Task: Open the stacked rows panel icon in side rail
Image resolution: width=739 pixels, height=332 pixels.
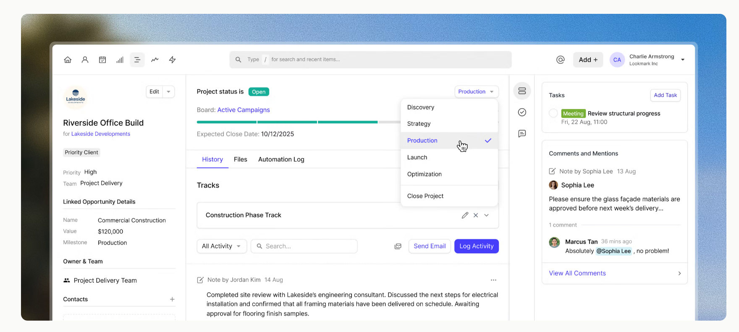Action: (x=522, y=91)
